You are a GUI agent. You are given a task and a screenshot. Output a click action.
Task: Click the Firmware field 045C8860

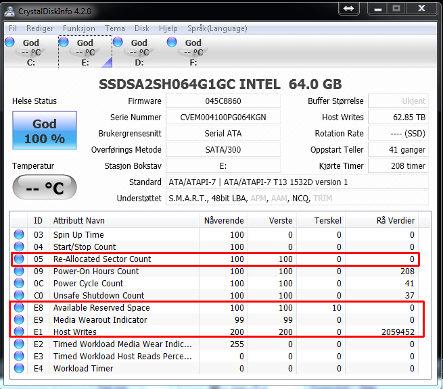tap(223, 101)
